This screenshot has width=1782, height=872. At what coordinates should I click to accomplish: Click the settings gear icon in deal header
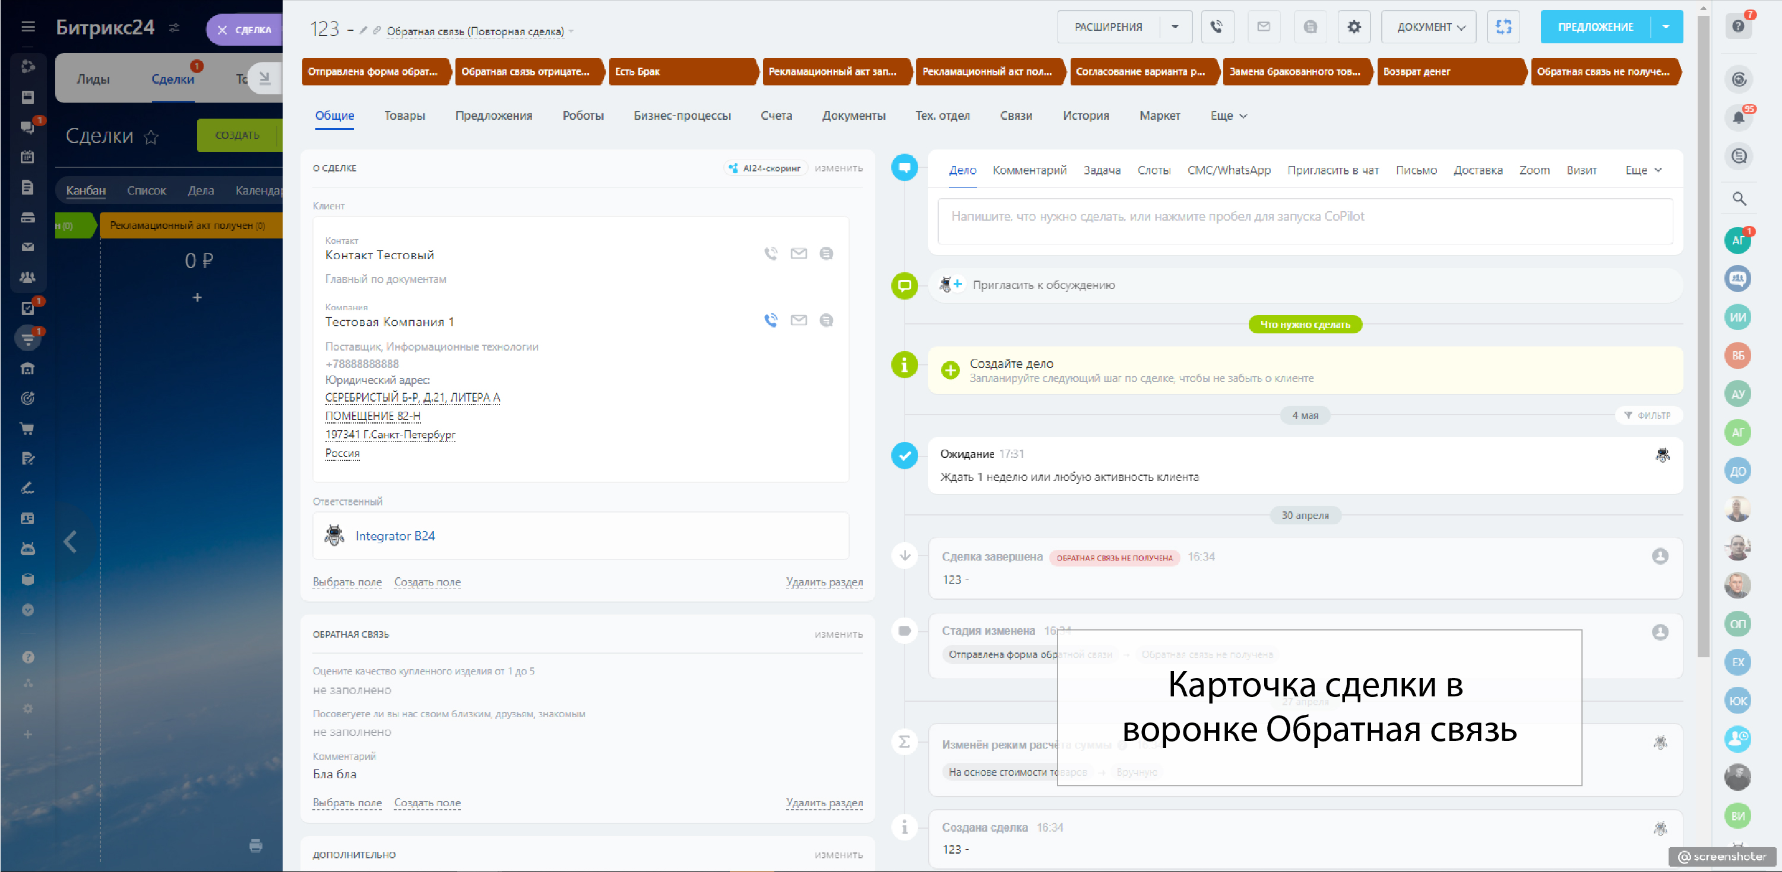click(x=1353, y=27)
